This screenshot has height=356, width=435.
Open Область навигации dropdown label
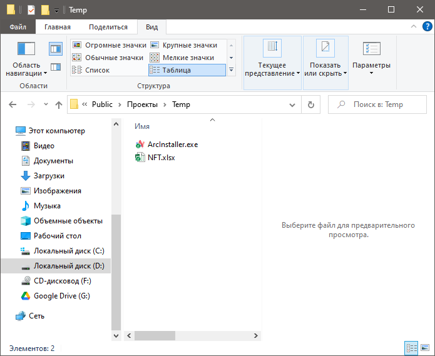pos(26,69)
